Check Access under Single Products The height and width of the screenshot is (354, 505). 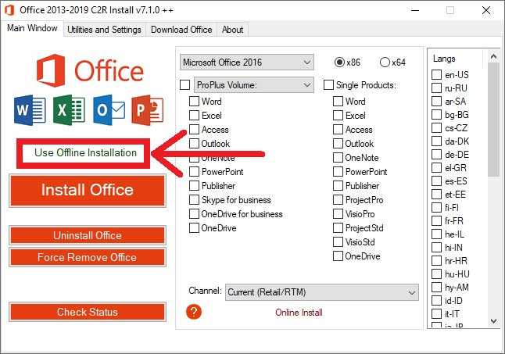click(338, 130)
